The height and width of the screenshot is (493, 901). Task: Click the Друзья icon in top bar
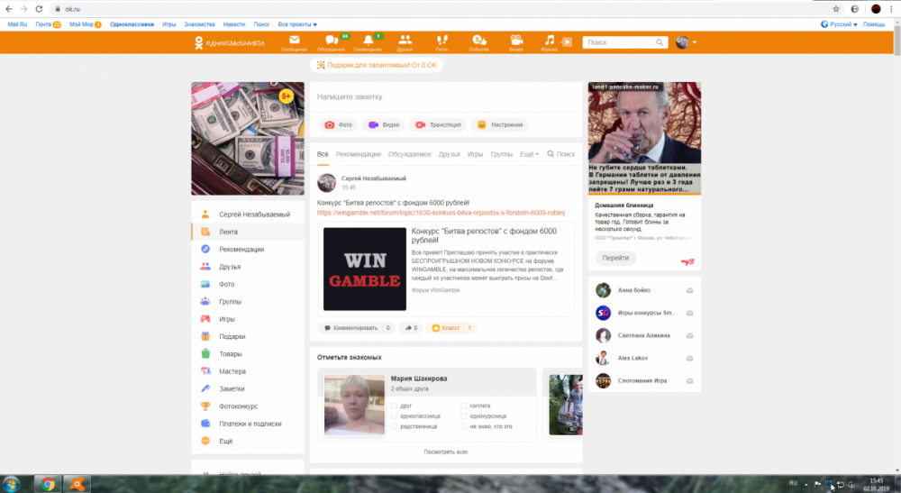(x=405, y=41)
